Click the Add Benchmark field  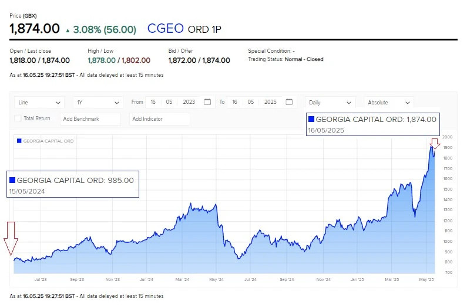(x=90, y=119)
